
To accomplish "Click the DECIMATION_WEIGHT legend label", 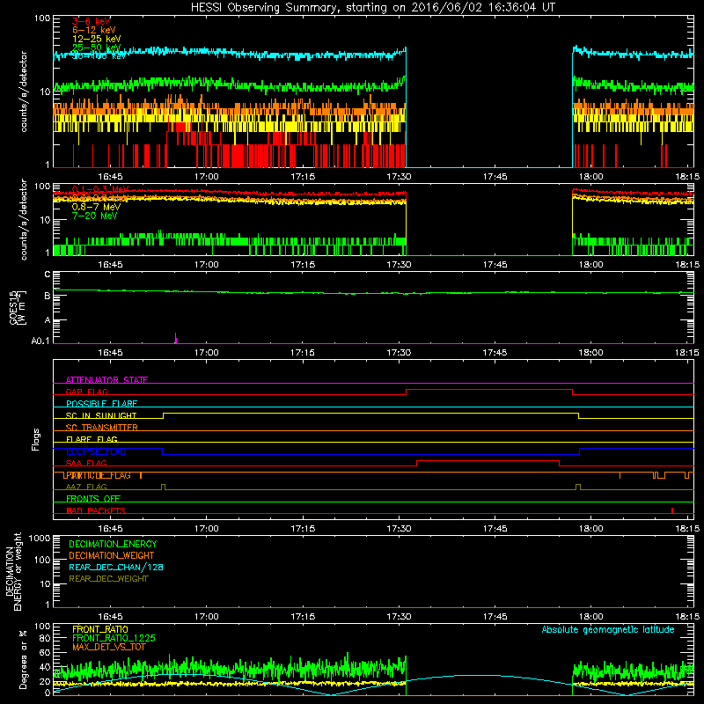I will [112, 555].
